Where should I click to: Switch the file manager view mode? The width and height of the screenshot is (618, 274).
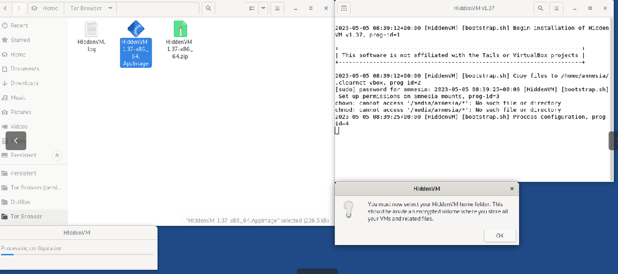pyautogui.click(x=251, y=8)
